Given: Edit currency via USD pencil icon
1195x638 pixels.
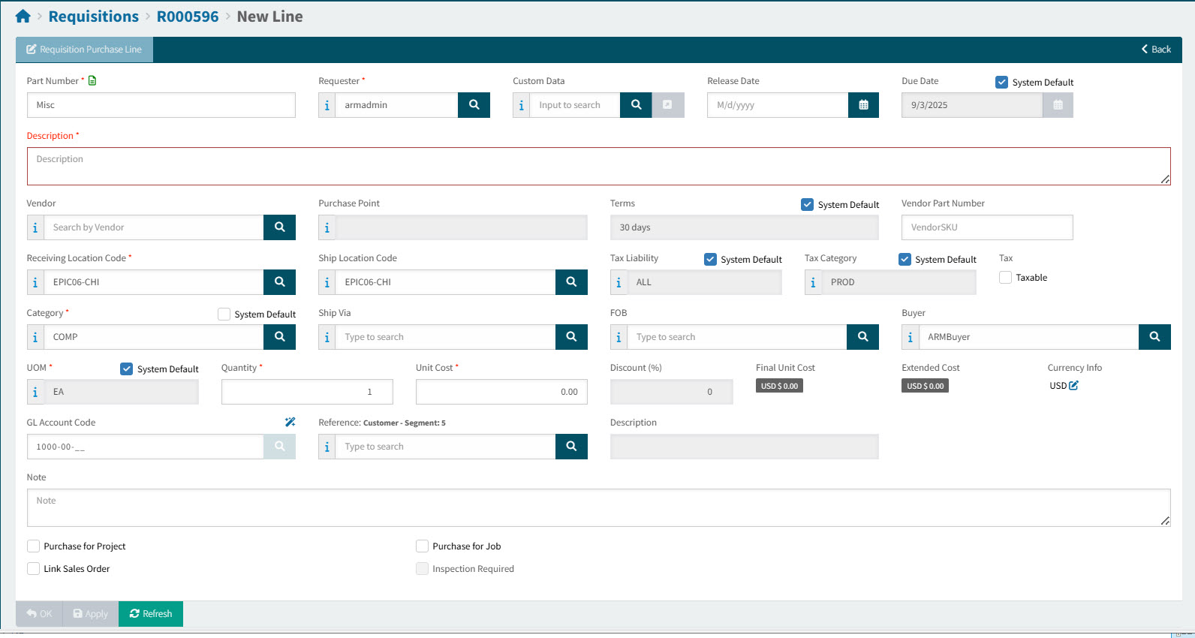Looking at the screenshot, I should click(1073, 386).
